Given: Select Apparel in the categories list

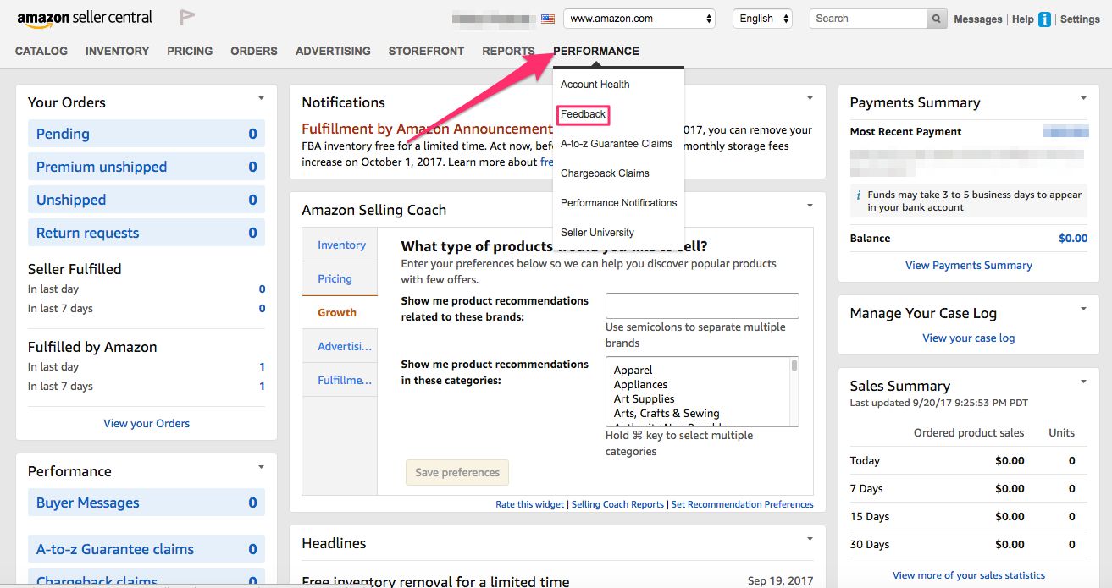Looking at the screenshot, I should pyautogui.click(x=633, y=371).
